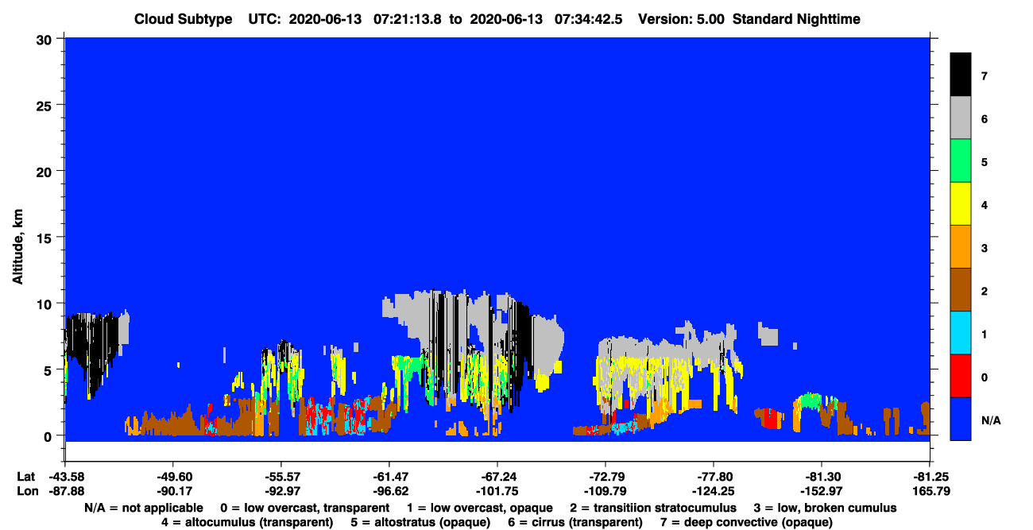Click longitude value '-124.25'
This screenshot has height=530, width=1033.
(714, 490)
